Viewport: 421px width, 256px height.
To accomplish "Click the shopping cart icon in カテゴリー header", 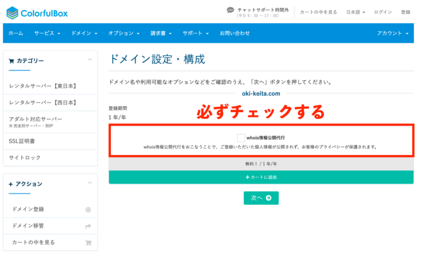I will (x=12, y=61).
